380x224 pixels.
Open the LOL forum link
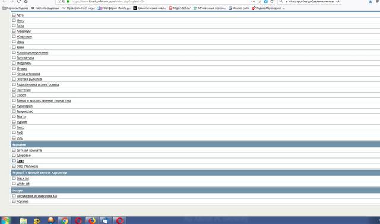(20, 138)
